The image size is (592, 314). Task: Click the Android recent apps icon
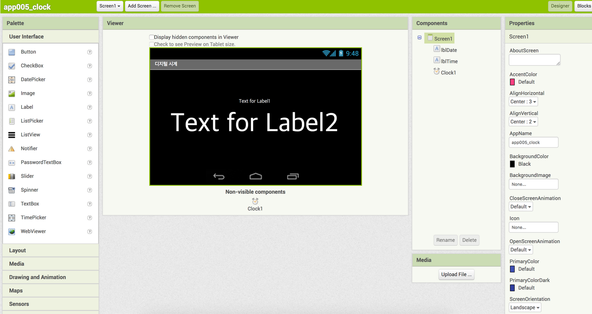pyautogui.click(x=293, y=176)
